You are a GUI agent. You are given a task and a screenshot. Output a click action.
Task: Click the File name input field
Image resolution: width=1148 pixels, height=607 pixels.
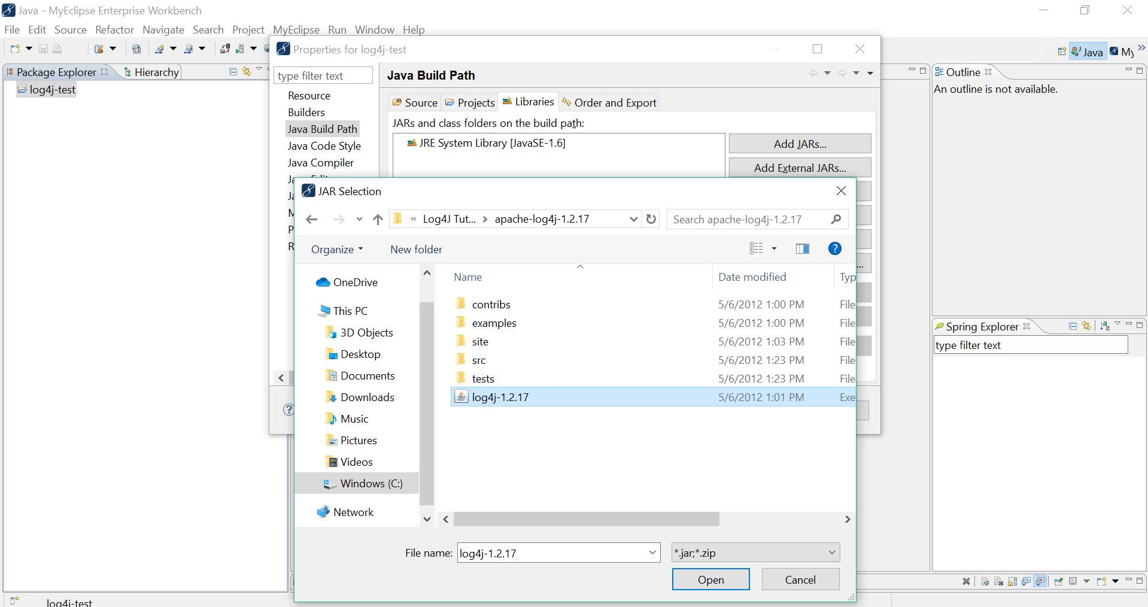coord(552,553)
